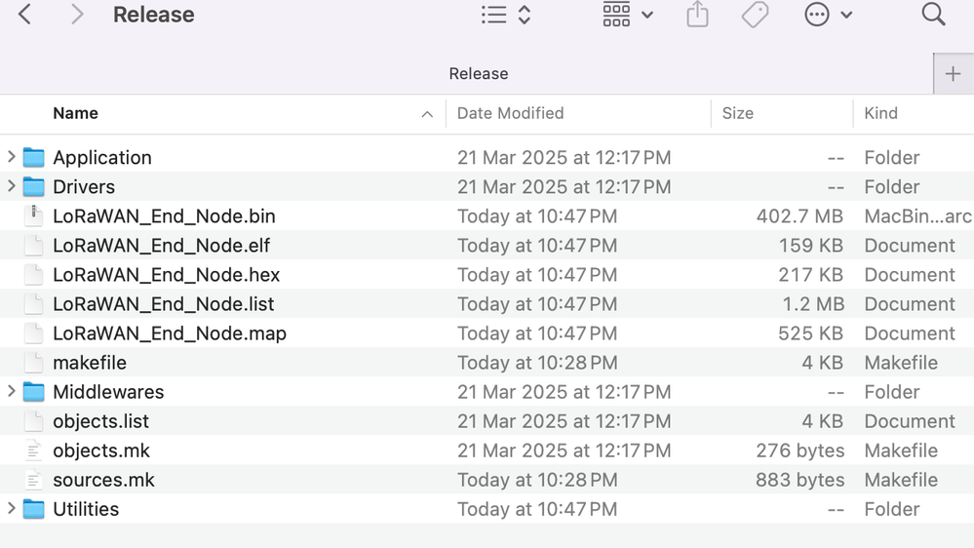
Task: Select the objects.mk file icon
Action: click(x=34, y=450)
